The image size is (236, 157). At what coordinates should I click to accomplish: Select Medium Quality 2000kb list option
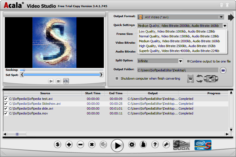coord(179,41)
